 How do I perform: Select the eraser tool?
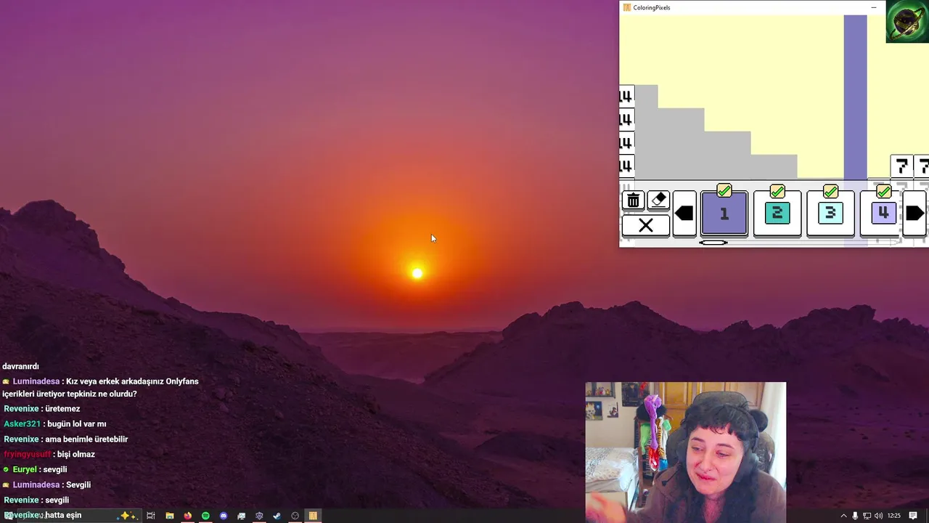[x=658, y=200]
